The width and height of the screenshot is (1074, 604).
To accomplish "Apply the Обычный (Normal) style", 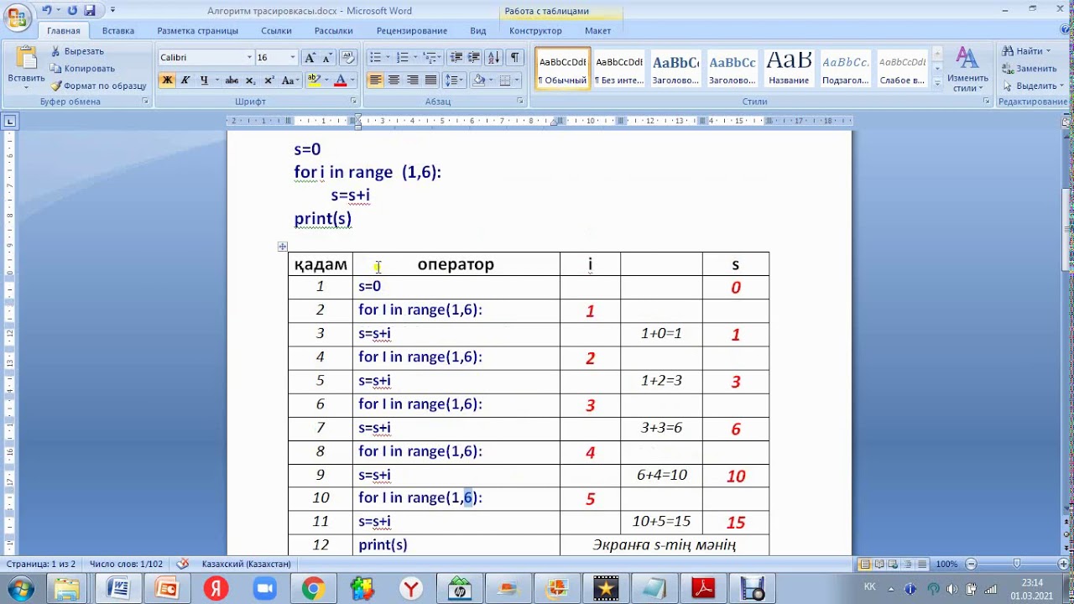I will [563, 69].
